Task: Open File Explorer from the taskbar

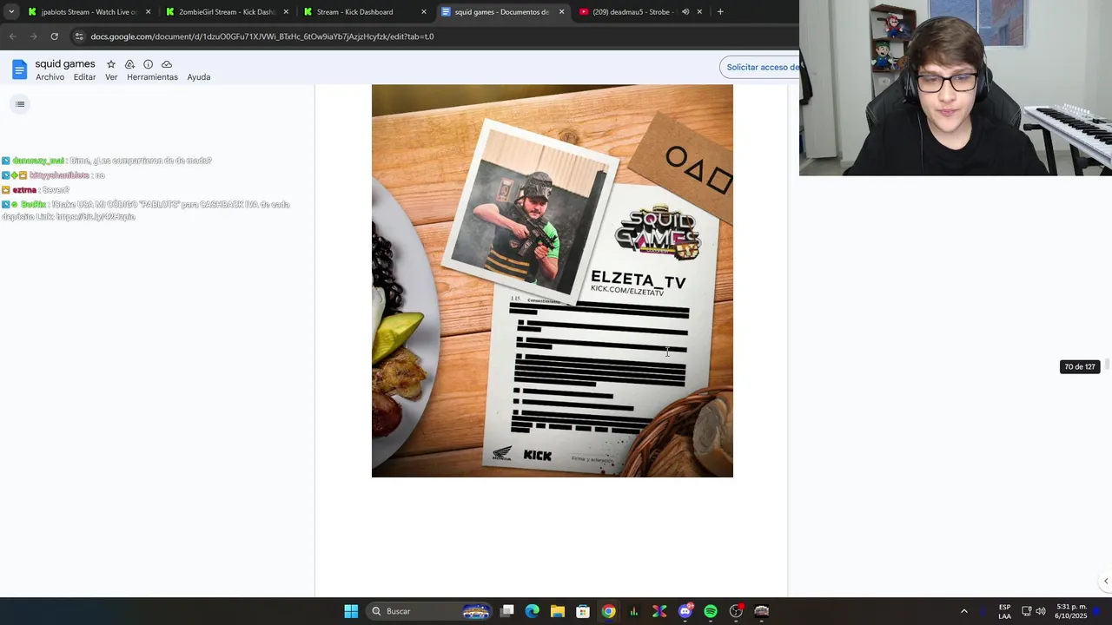Action: [558, 611]
